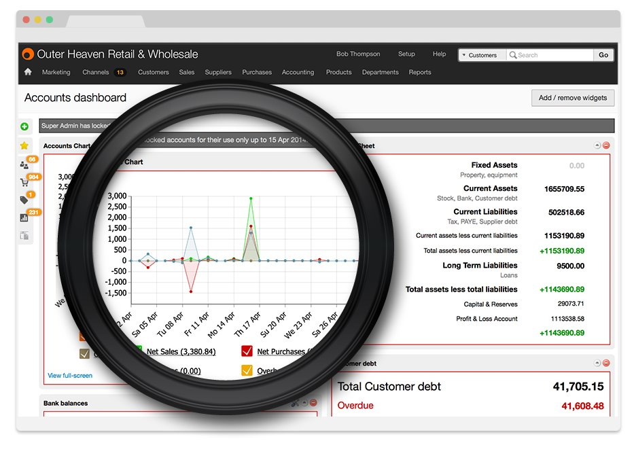
Task: Toggle the red Net Purchases checkbox
Action: 247,351
